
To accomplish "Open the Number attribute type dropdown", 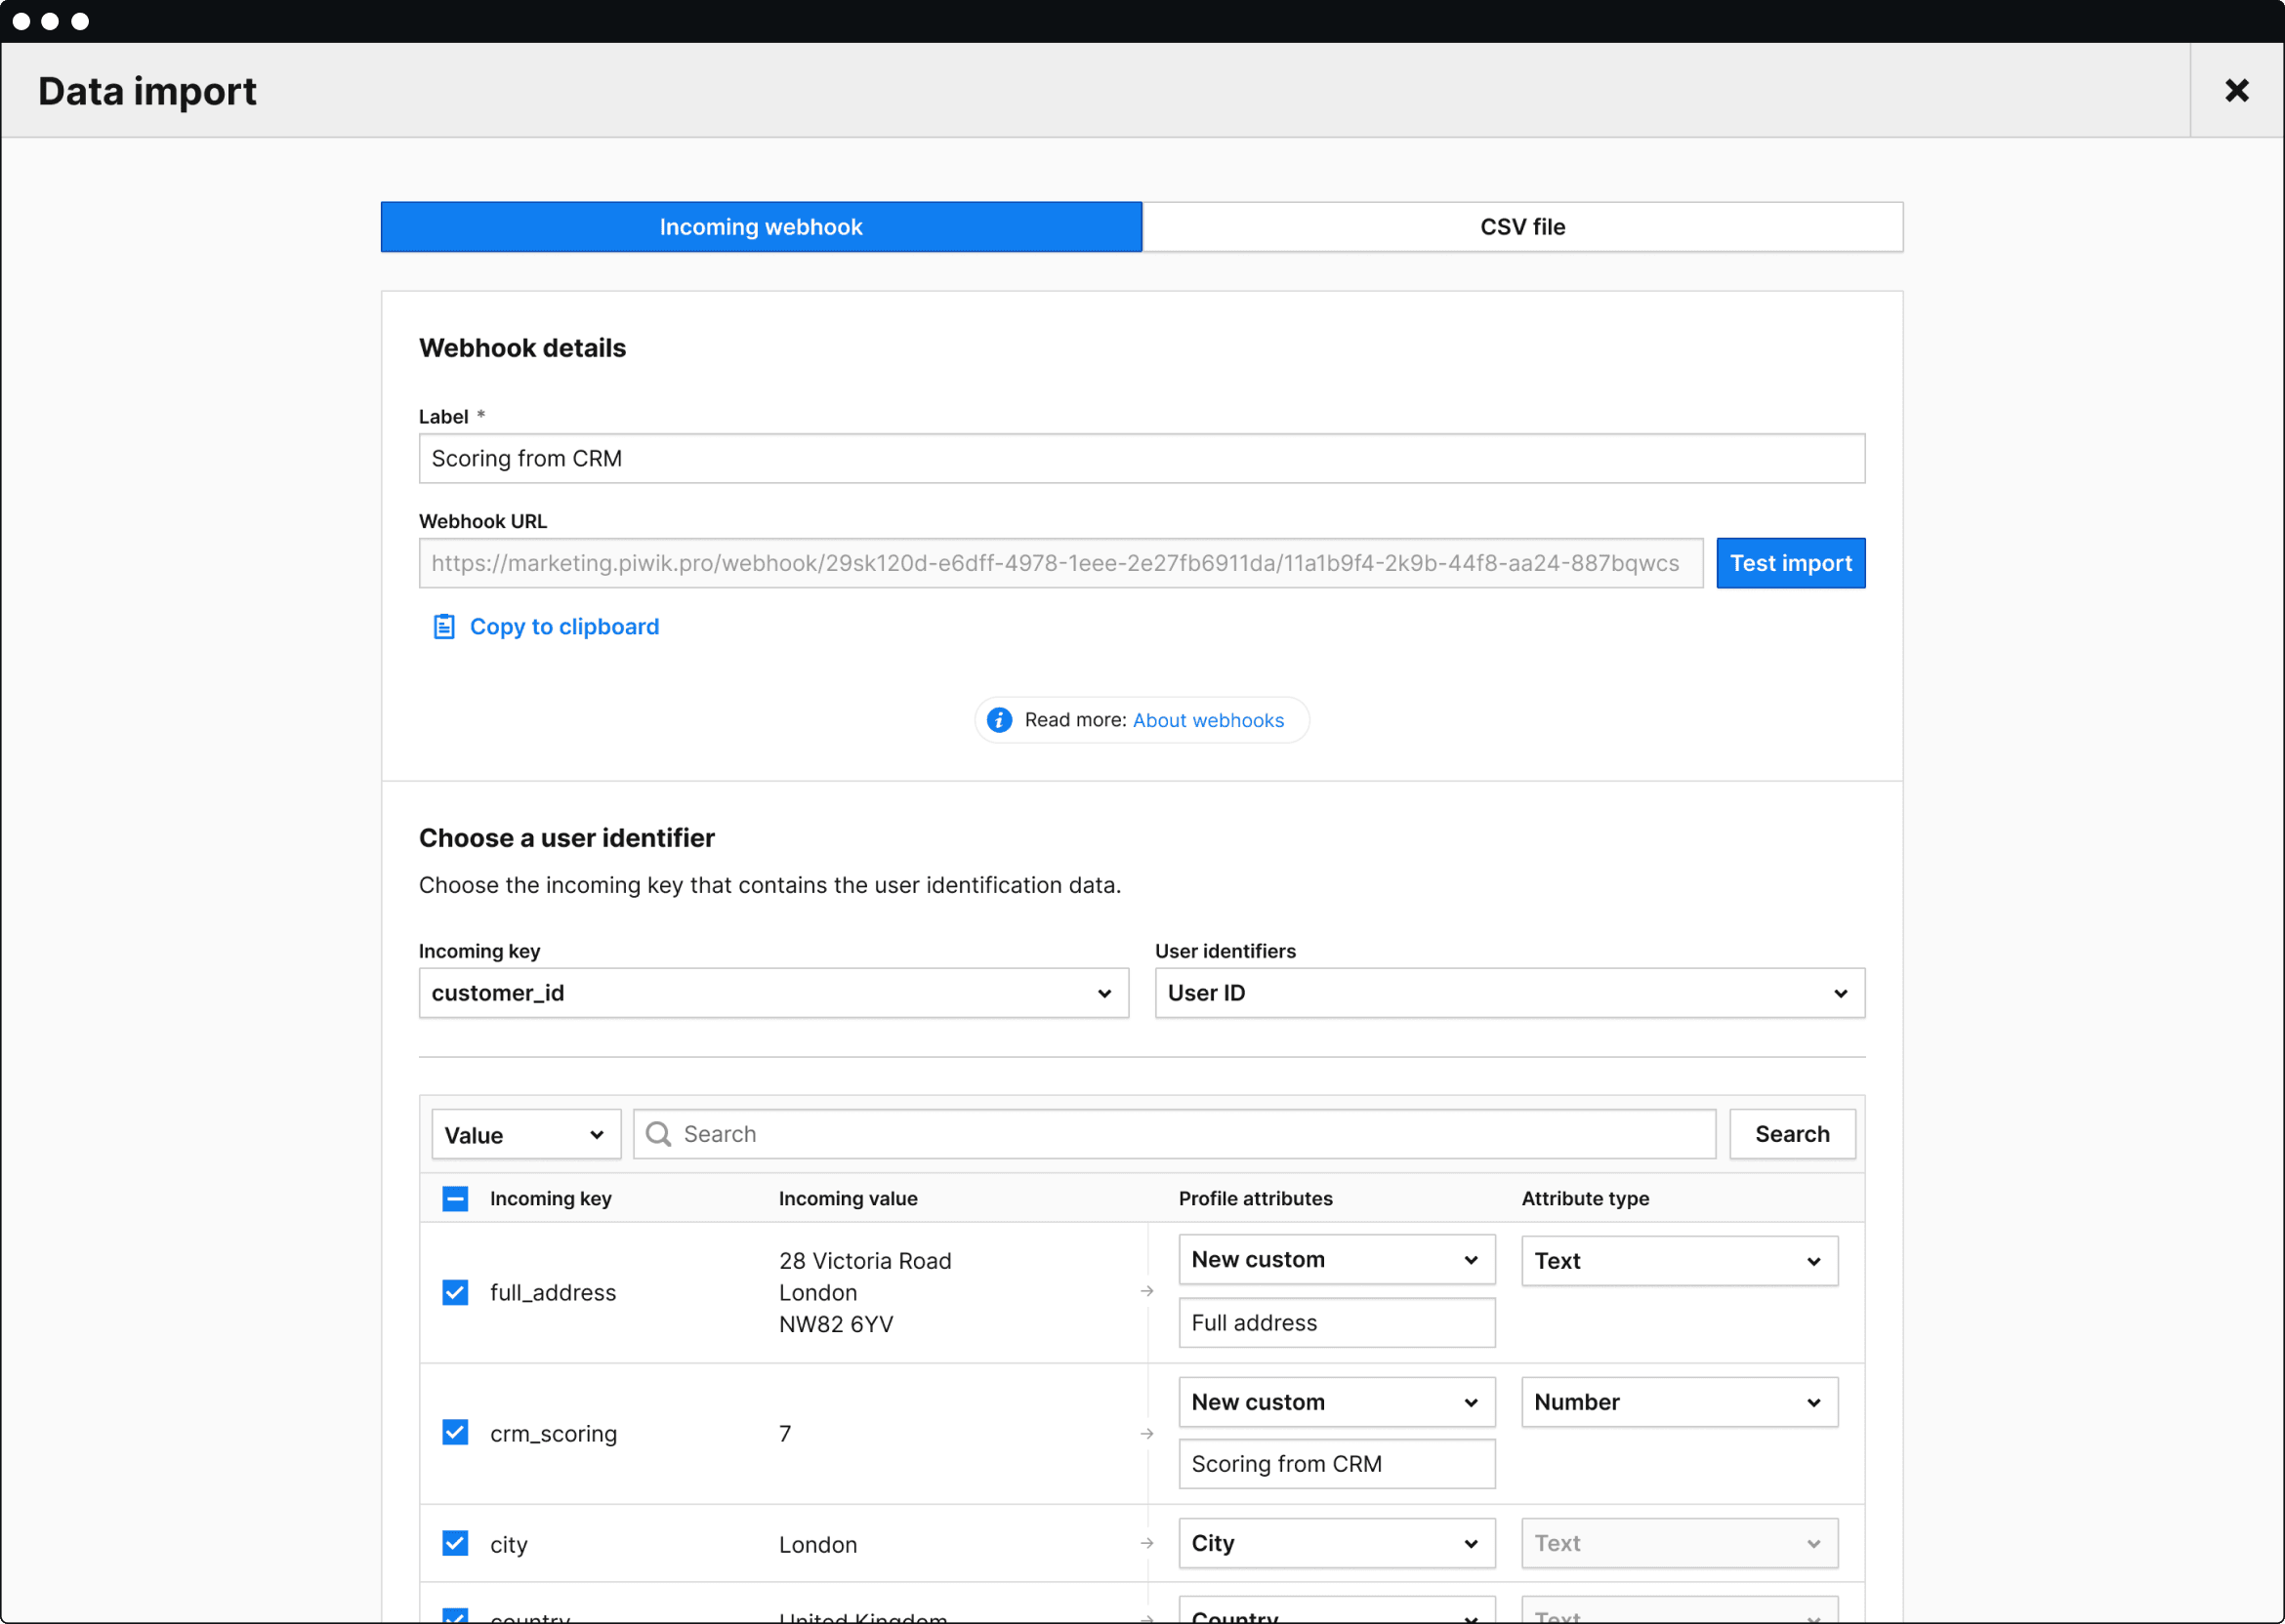I will click(1679, 1402).
